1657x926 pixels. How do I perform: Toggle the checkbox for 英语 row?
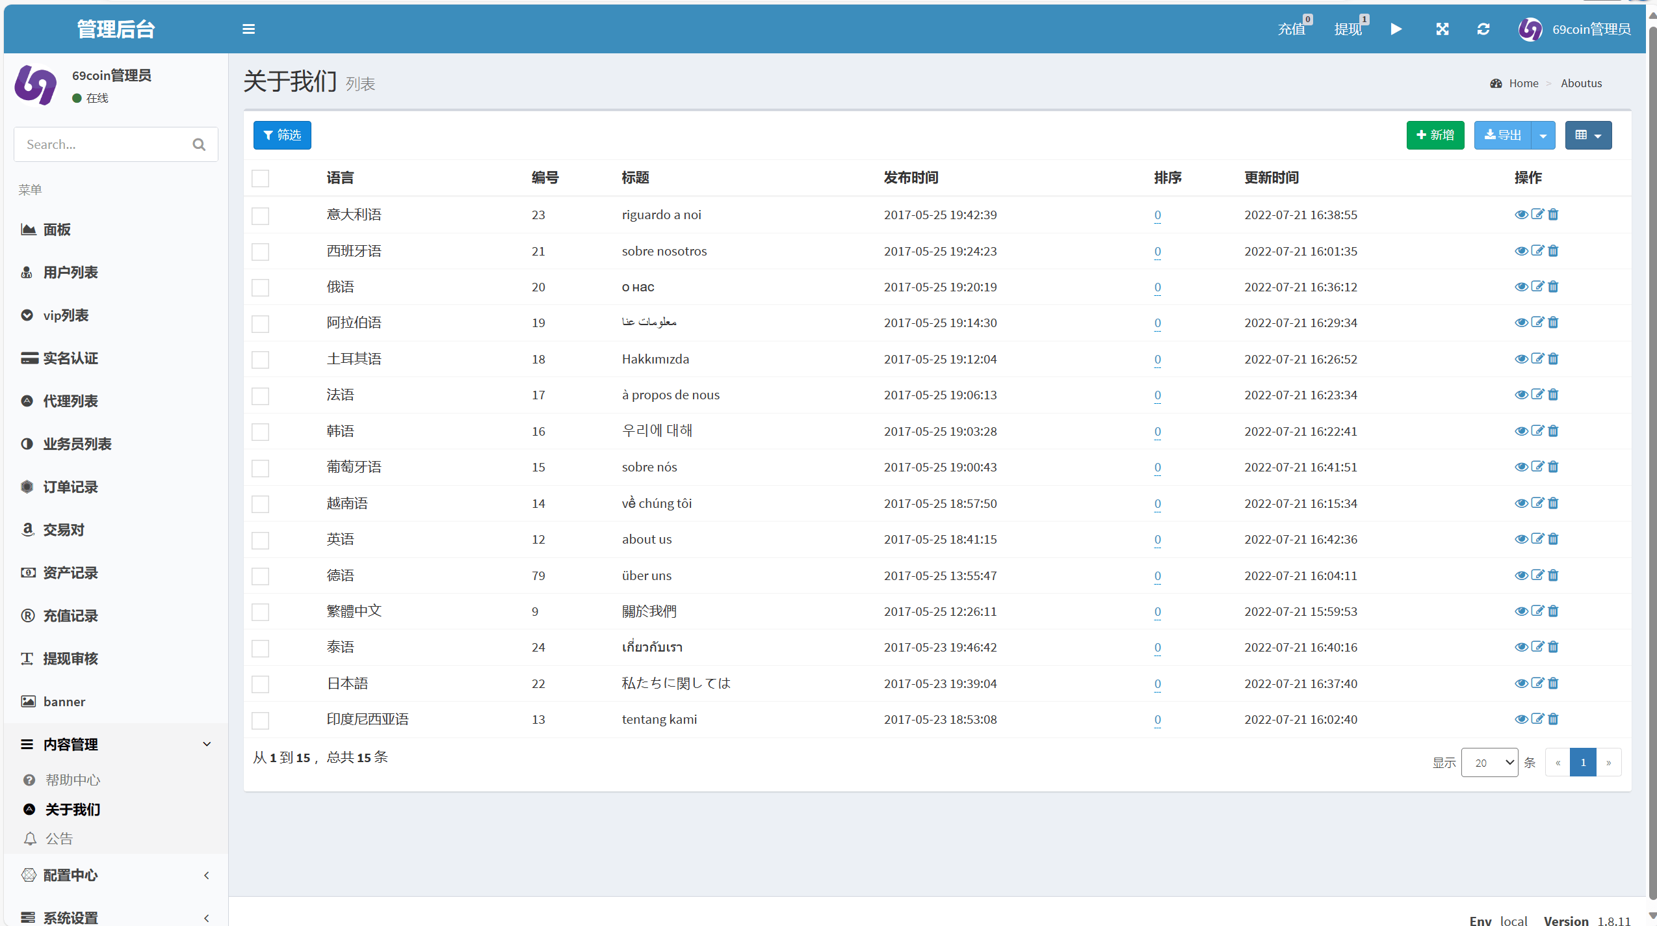(261, 538)
